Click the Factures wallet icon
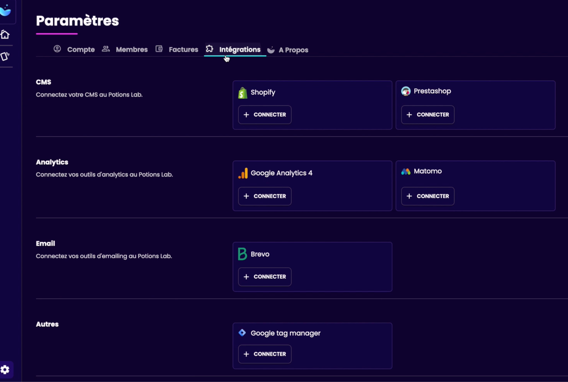 point(159,49)
